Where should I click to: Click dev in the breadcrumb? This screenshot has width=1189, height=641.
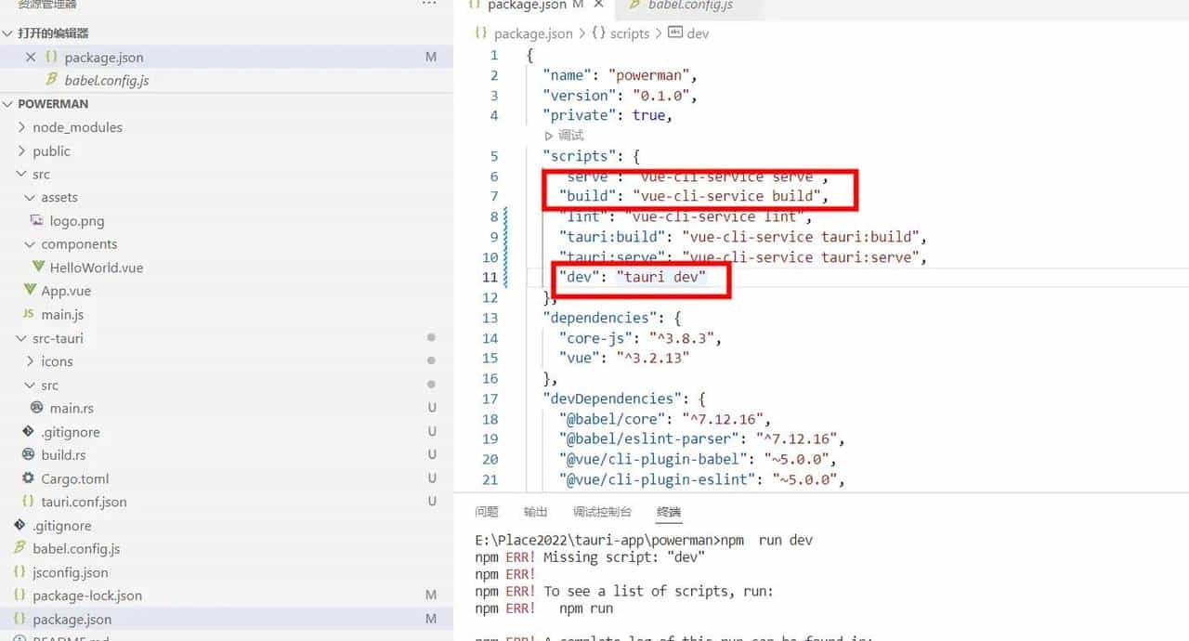tap(698, 33)
